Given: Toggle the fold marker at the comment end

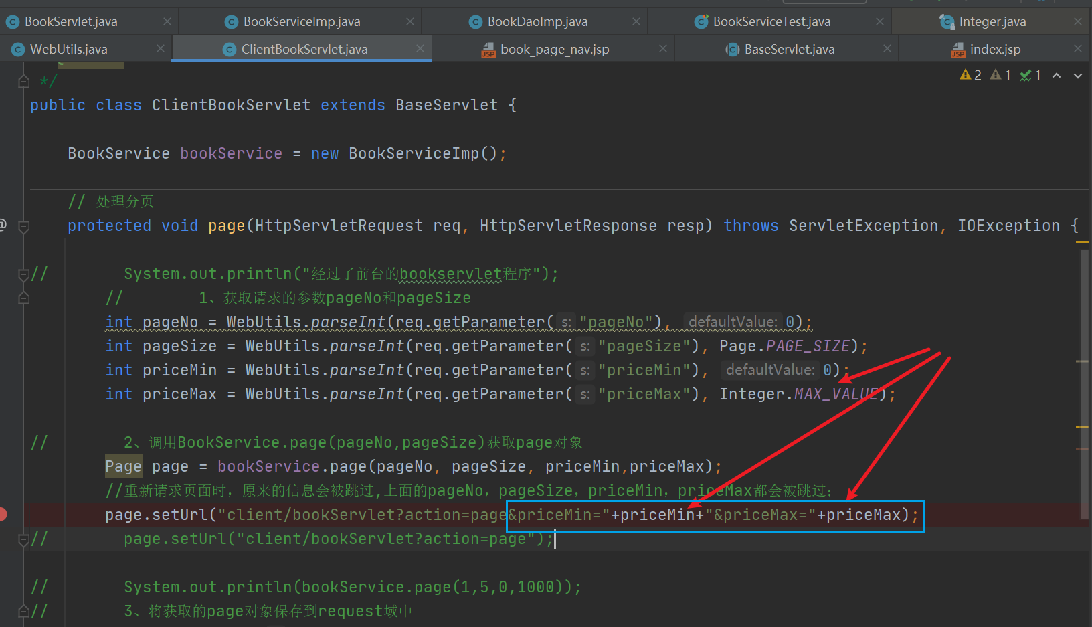Looking at the screenshot, I should click(x=23, y=82).
